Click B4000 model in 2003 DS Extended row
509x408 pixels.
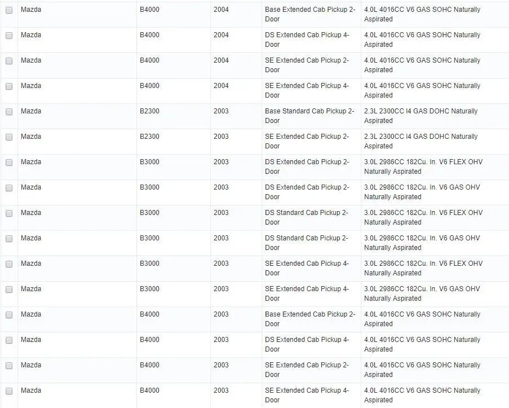tap(149, 340)
